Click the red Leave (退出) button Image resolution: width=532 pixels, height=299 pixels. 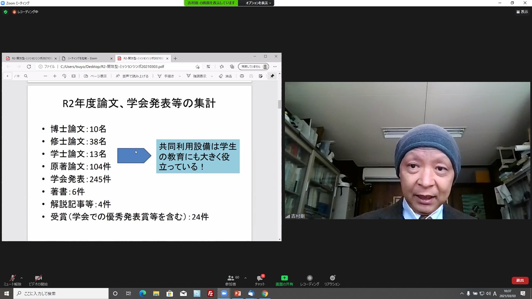click(520, 280)
